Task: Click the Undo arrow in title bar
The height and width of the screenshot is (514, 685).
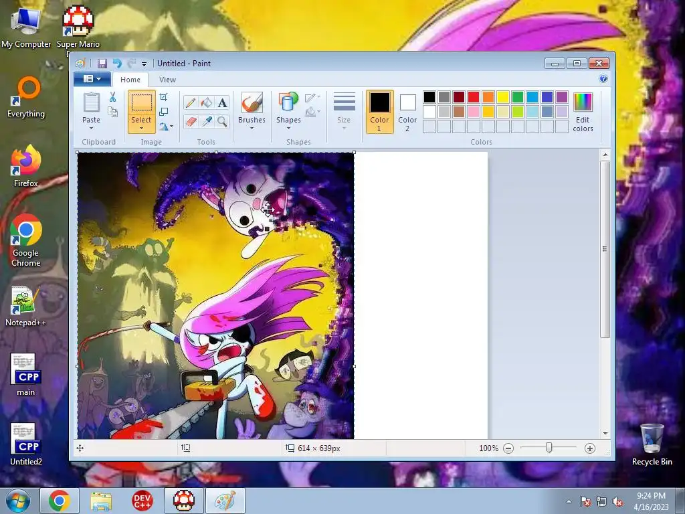Action: point(117,64)
